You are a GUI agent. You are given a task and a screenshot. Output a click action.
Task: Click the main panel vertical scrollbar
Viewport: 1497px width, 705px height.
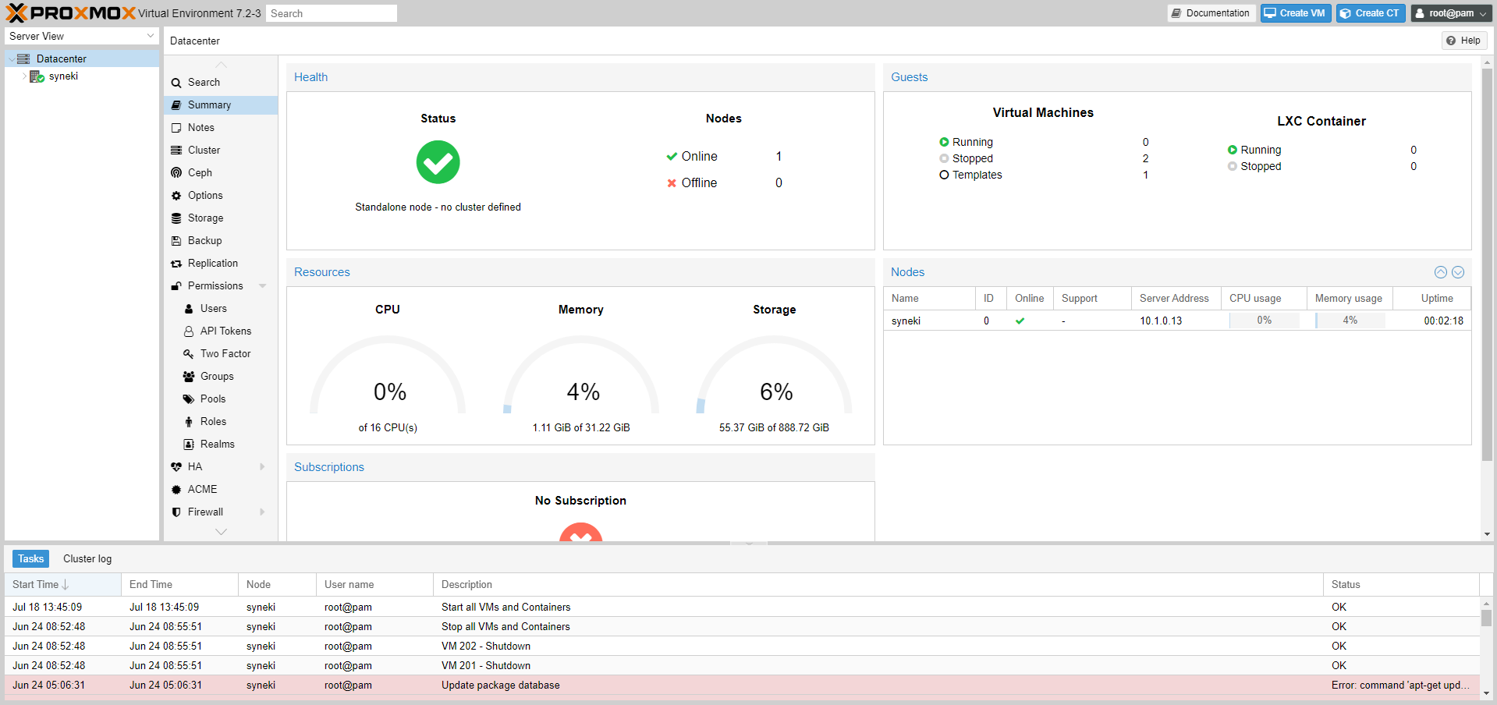click(x=1487, y=265)
